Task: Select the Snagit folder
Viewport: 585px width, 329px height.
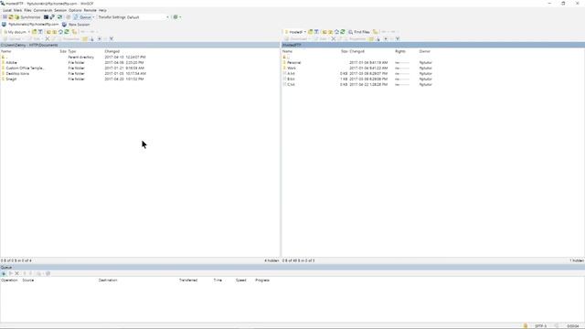Action: (11, 80)
